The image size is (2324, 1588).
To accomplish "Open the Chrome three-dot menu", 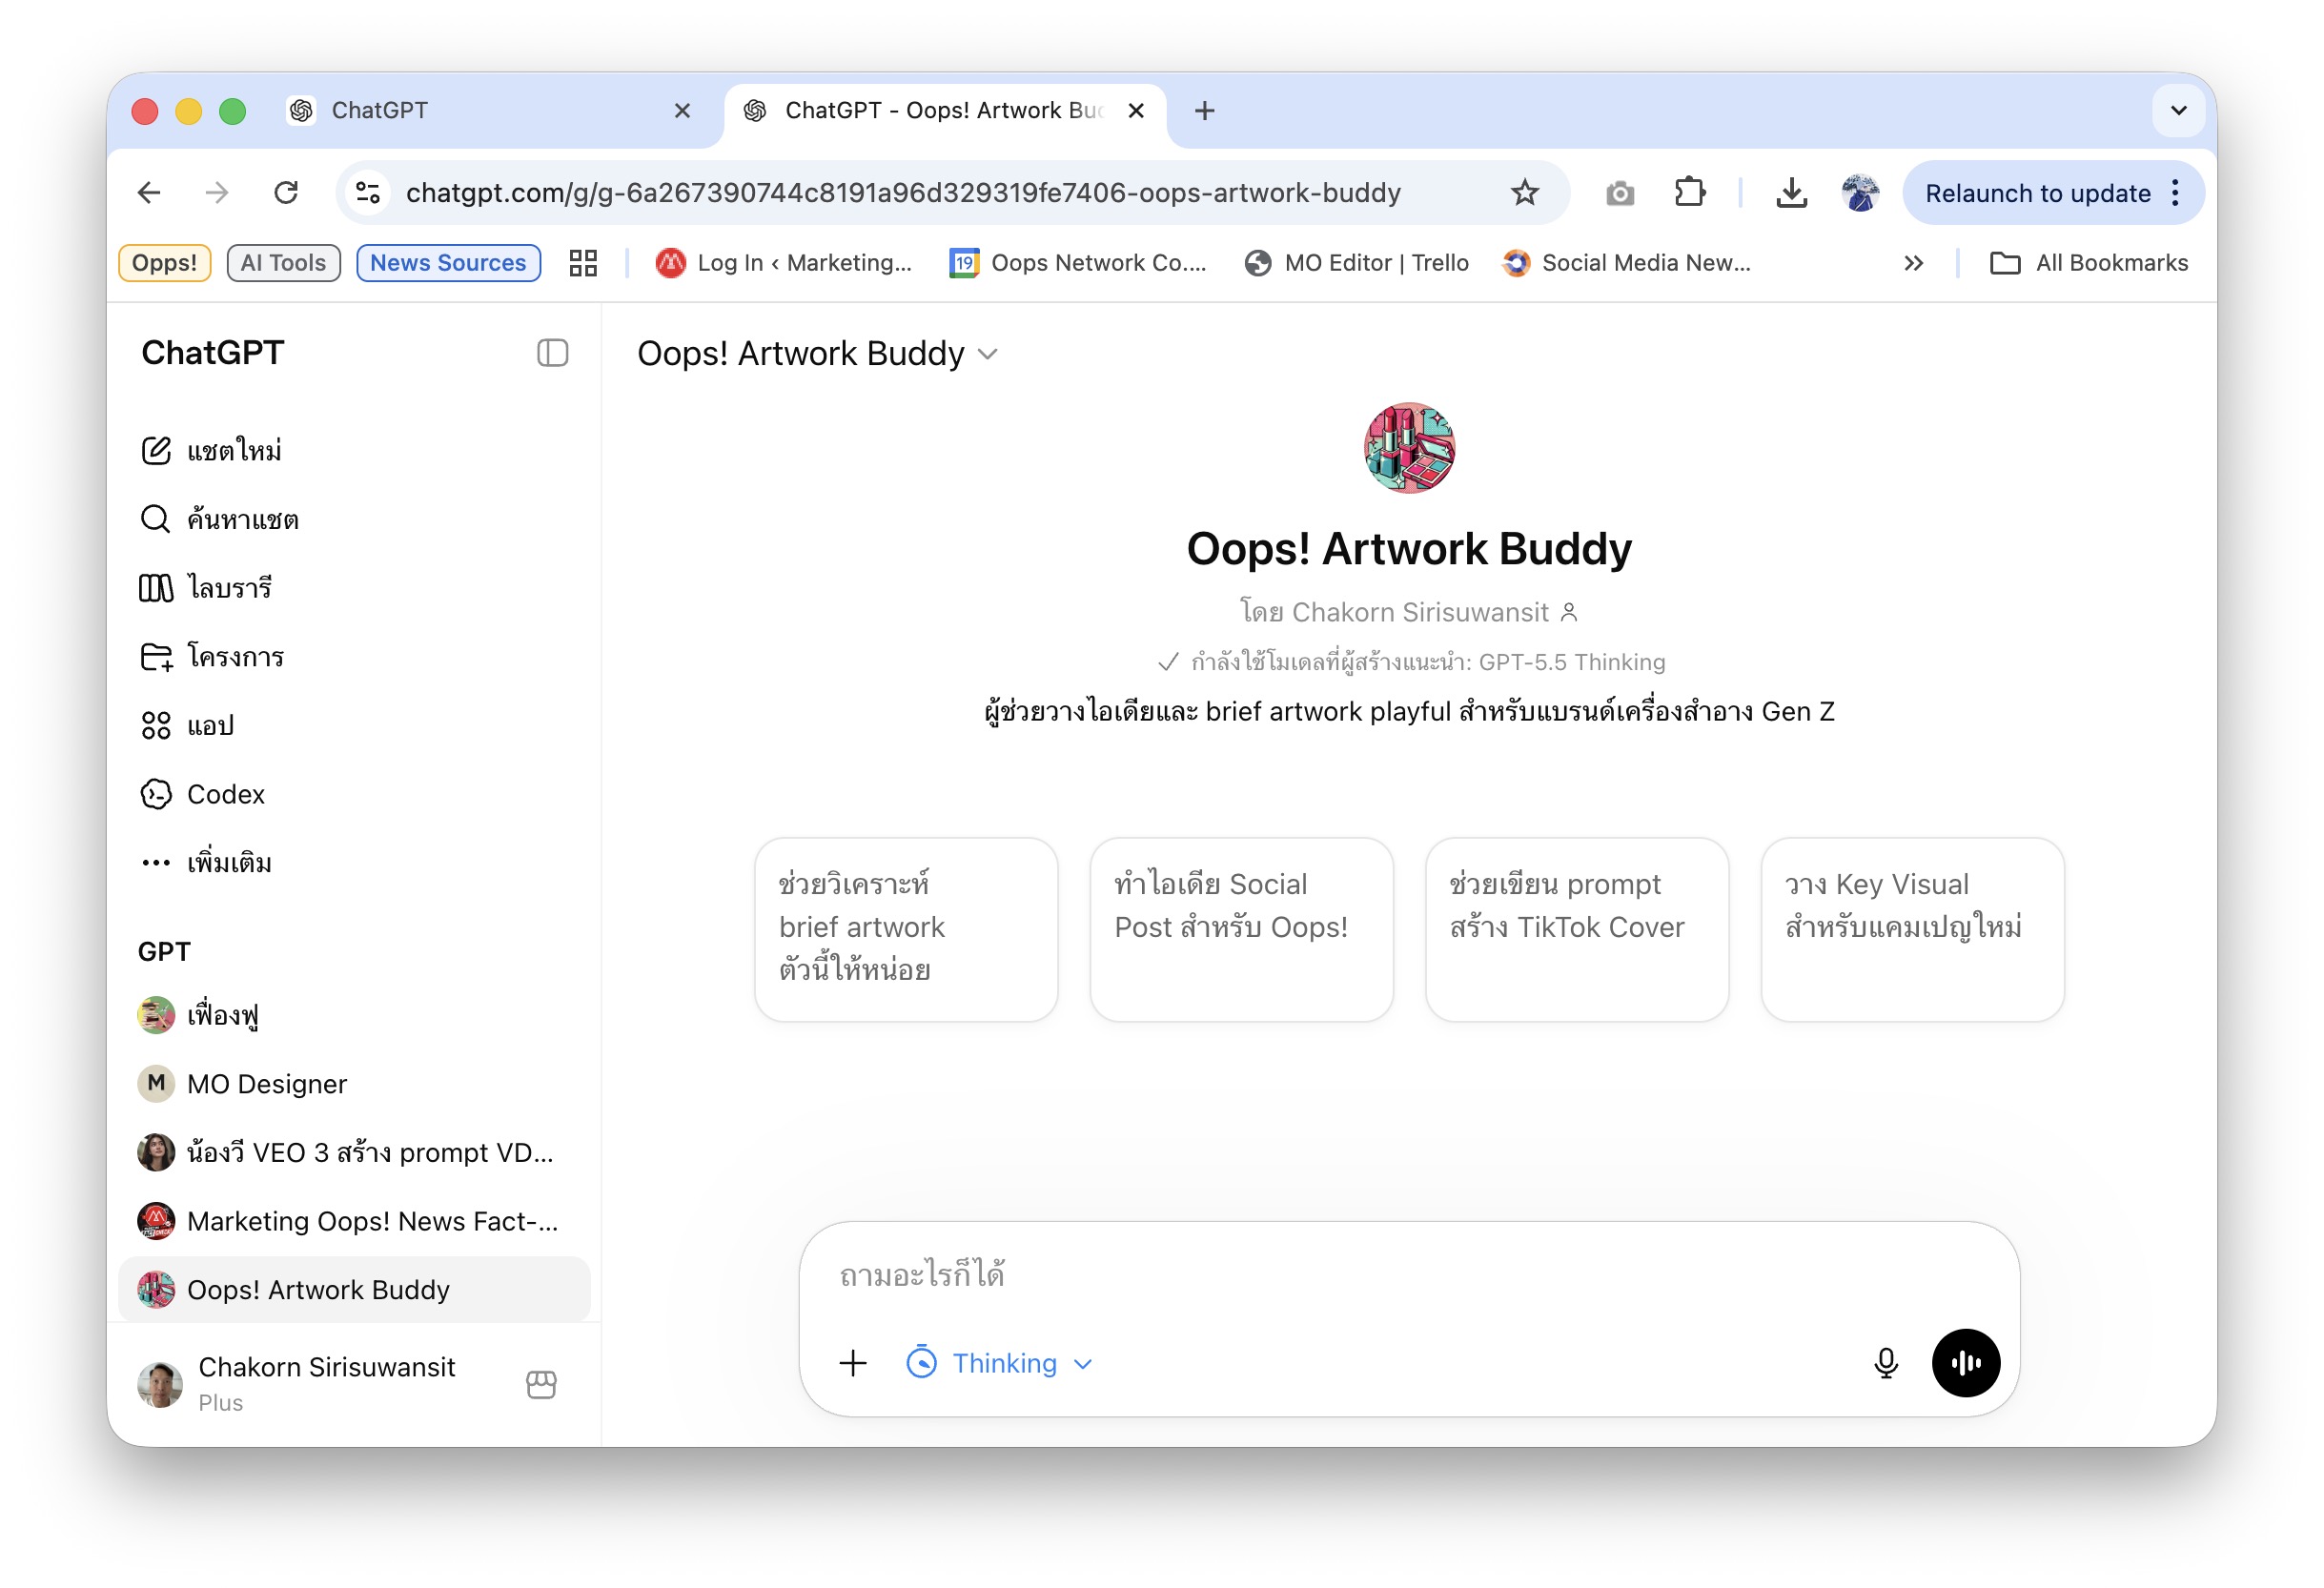I will 2177,193.
